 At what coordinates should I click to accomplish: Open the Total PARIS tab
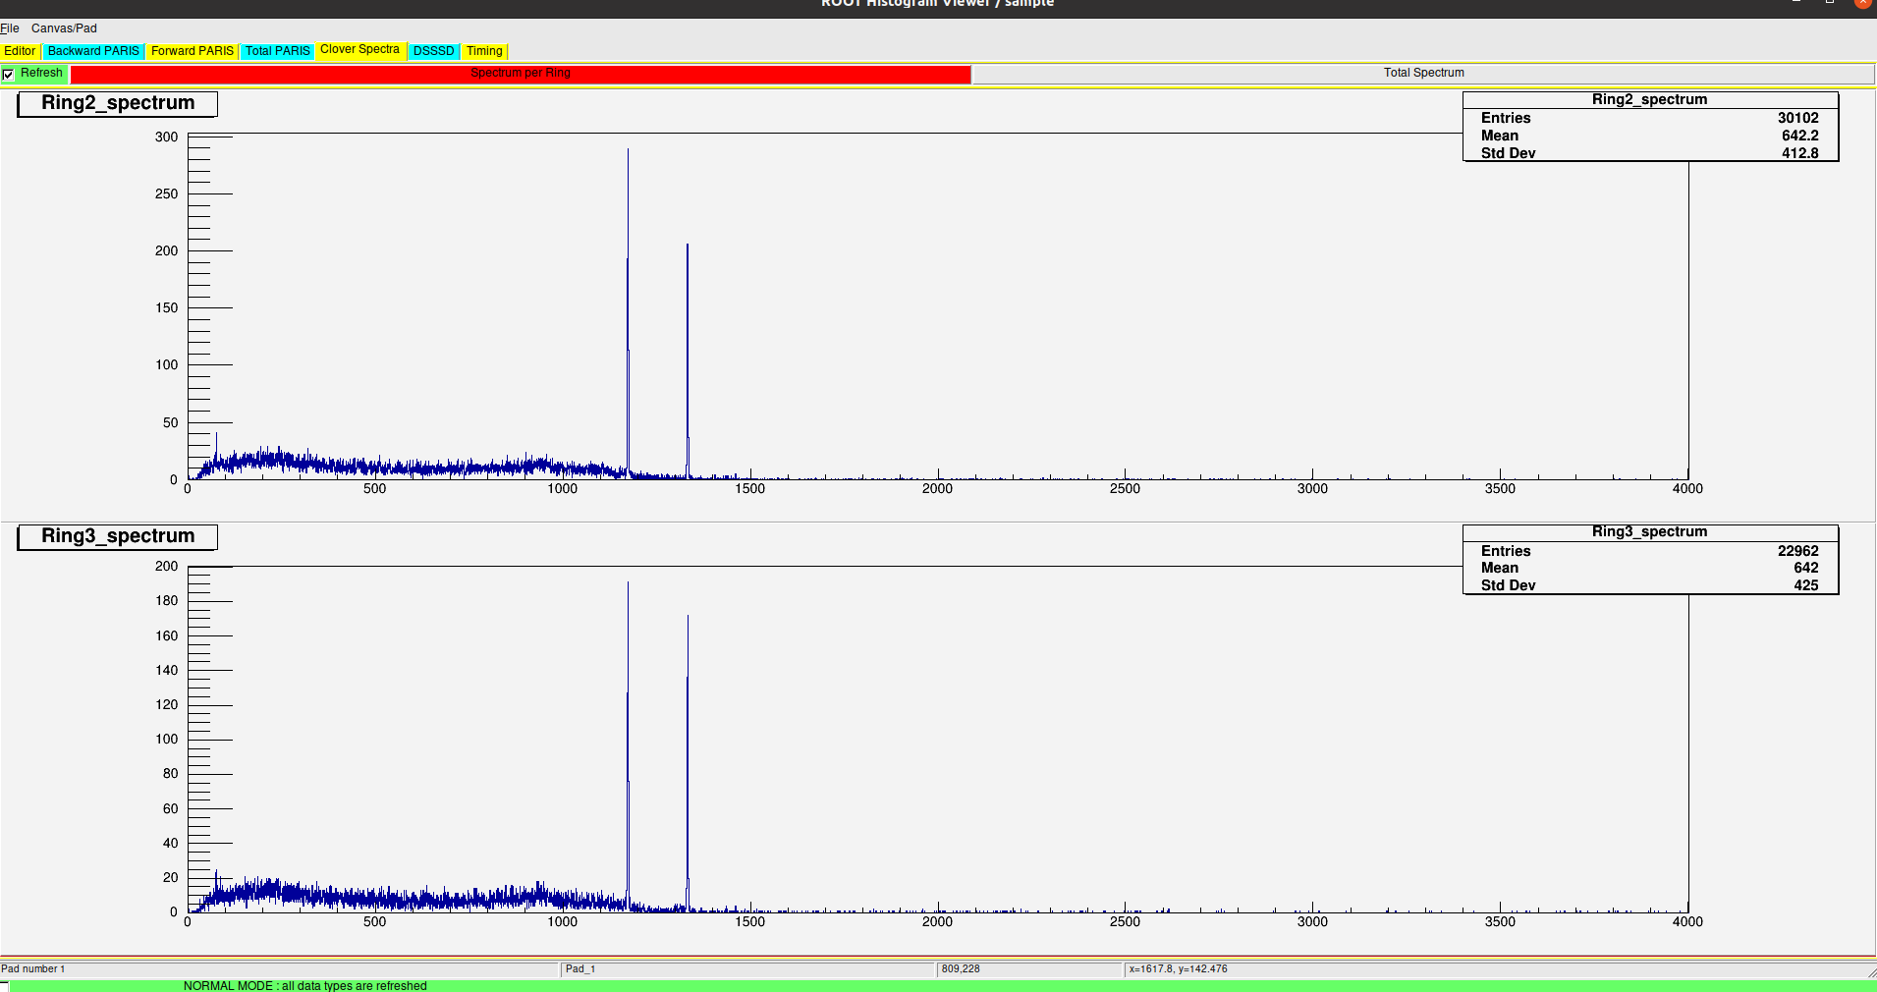tap(277, 51)
